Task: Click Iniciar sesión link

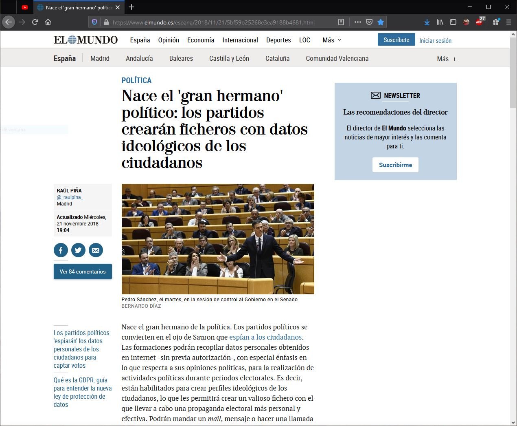Action: pyautogui.click(x=435, y=41)
